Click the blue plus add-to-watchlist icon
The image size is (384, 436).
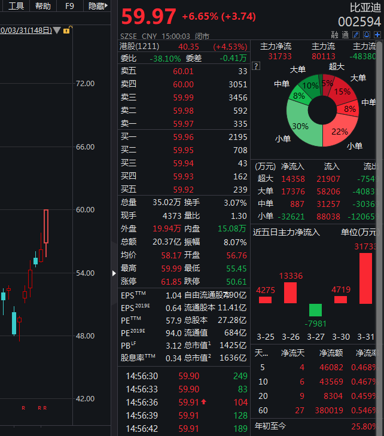(x=376, y=35)
